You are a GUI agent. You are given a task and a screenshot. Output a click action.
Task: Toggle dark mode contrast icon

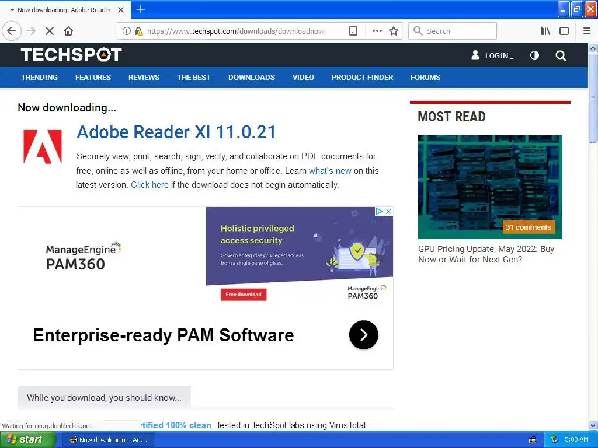534,55
